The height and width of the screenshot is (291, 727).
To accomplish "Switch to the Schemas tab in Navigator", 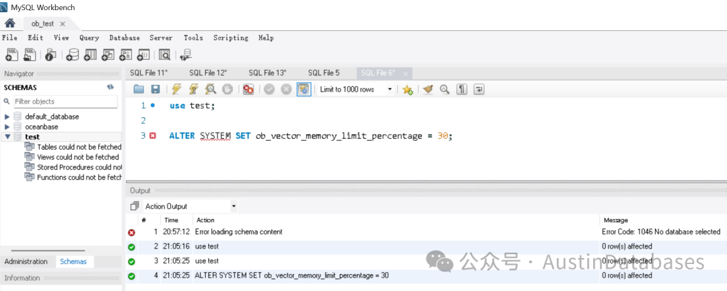I will (73, 262).
